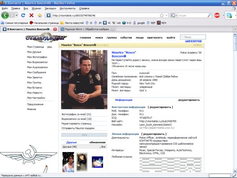Open the middle dark-haired friend thumbnail
Image resolution: width=237 pixels, height=178 pixels.
82,162
